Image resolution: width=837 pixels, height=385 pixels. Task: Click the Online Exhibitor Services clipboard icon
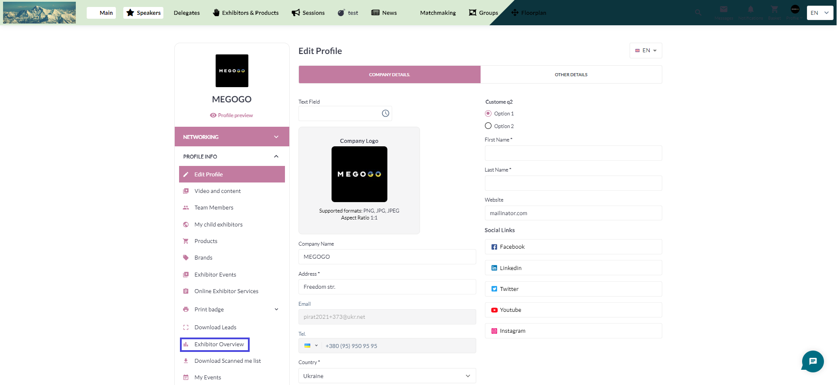[x=186, y=291]
